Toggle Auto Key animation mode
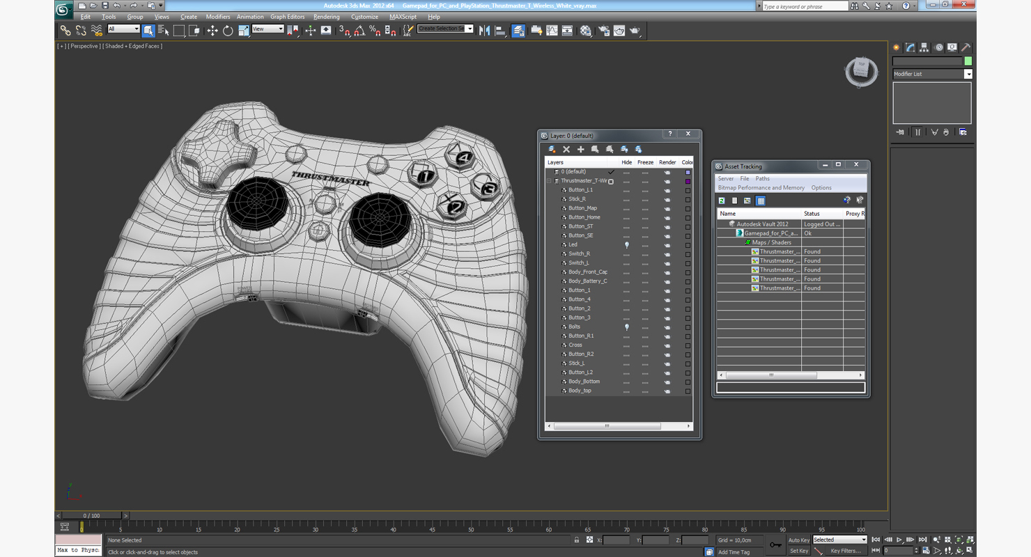This screenshot has width=1031, height=557. pos(799,540)
